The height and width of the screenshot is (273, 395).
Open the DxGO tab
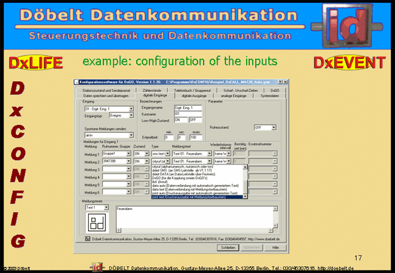[x=275, y=90]
